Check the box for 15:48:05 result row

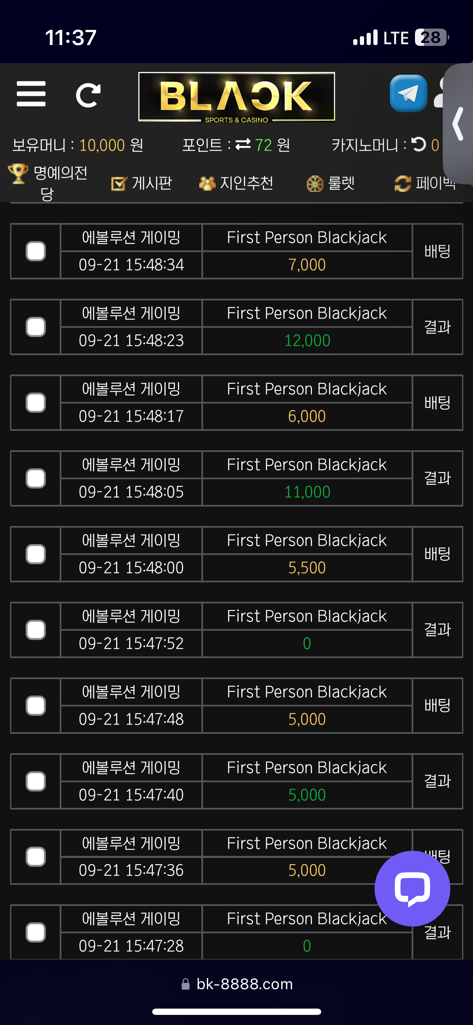[36, 478]
